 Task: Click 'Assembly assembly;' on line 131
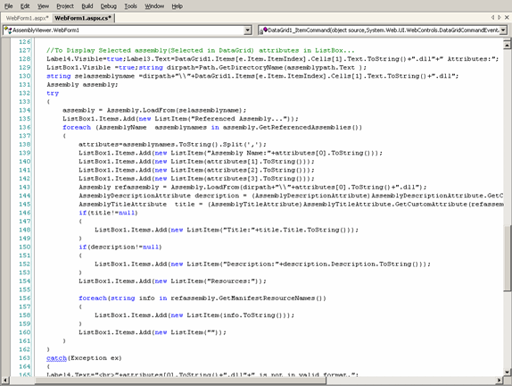(x=82, y=85)
